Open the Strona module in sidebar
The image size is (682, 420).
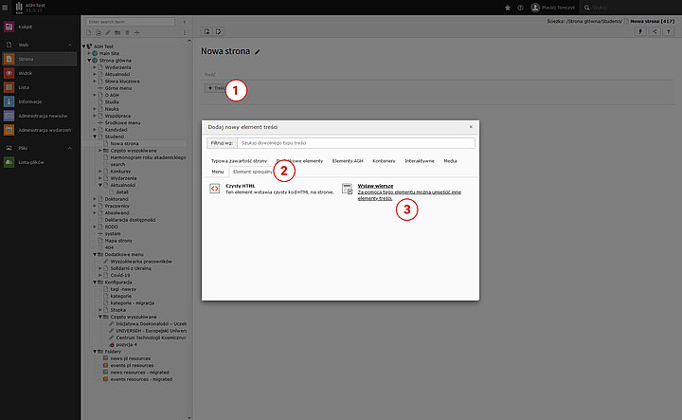click(26, 59)
